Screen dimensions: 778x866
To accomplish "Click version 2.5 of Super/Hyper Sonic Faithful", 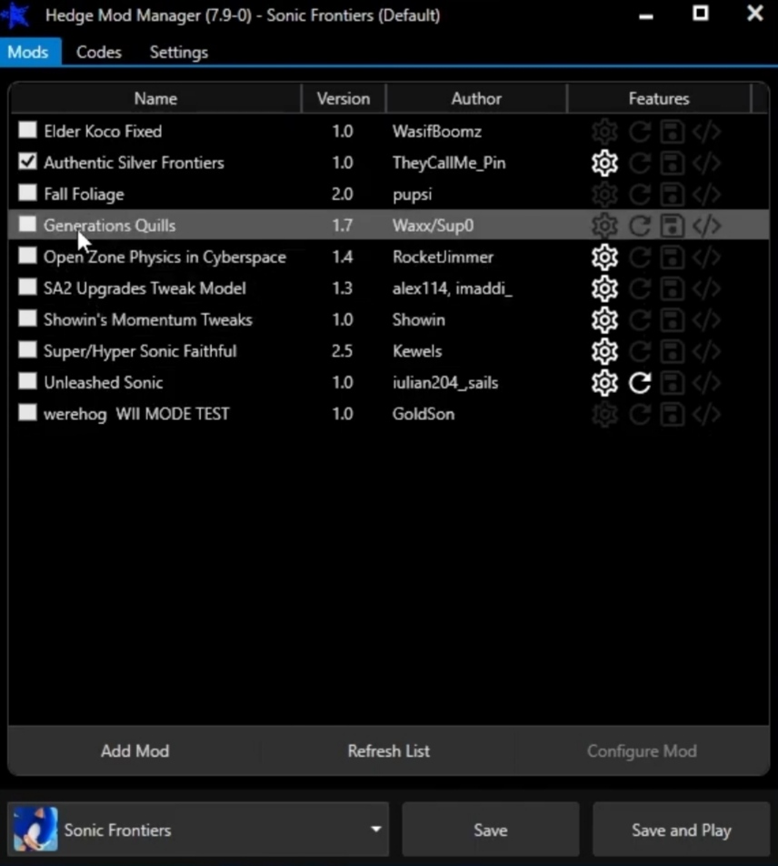I will tap(342, 351).
